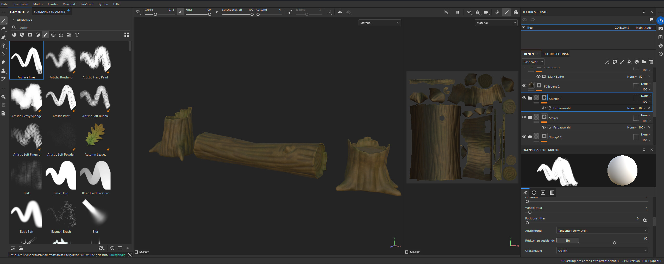Select the Eraser tool in left toolbar

[3, 29]
